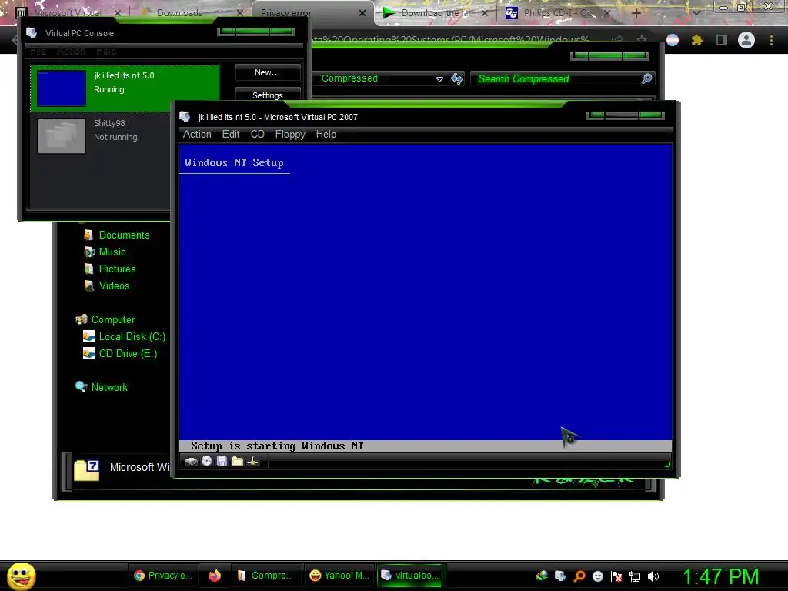Screen dimensions: 788x591
Task: Open Yahoo! M... taskbar button
Action: tap(339, 576)
